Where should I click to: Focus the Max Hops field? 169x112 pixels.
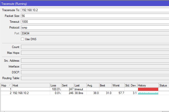point(95,53)
